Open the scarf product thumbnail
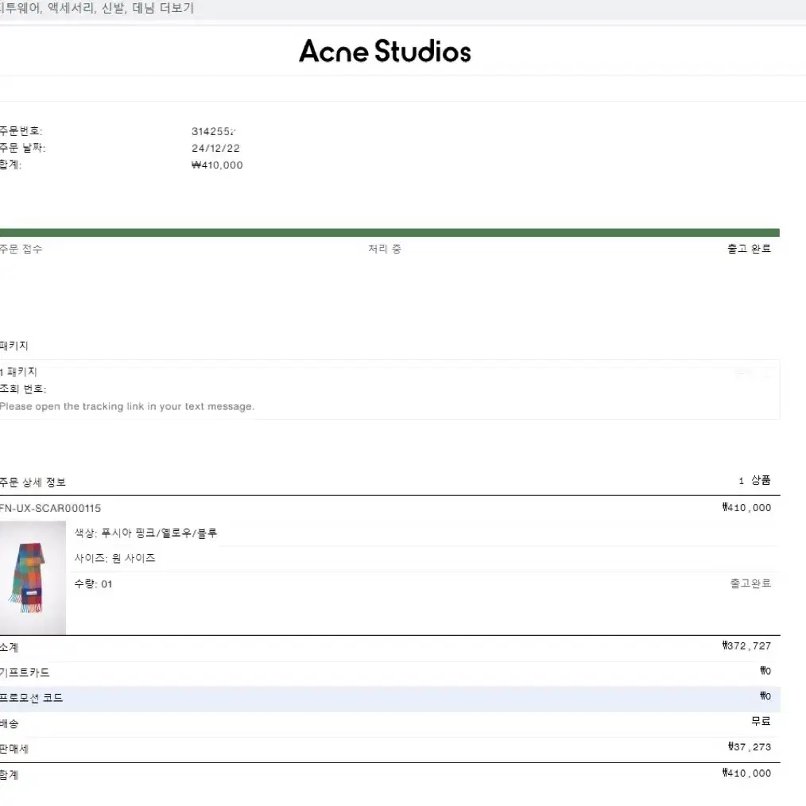 (33, 578)
